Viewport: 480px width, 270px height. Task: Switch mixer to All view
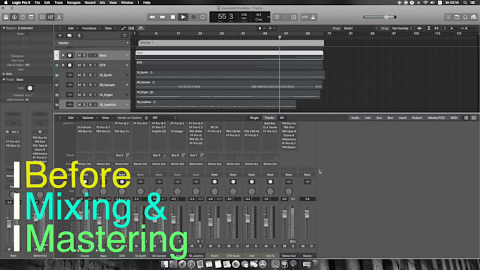pos(282,118)
